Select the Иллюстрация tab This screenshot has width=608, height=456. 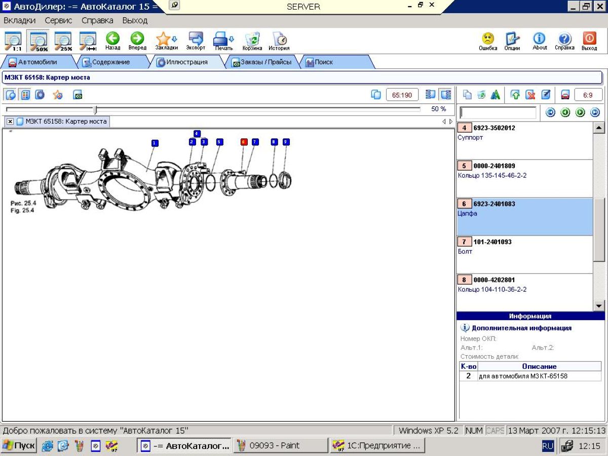tap(187, 62)
